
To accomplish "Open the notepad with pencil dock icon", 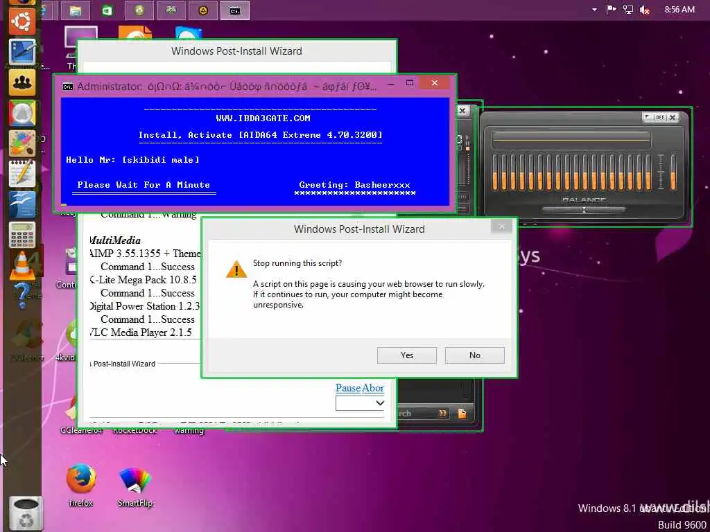I will (x=22, y=174).
